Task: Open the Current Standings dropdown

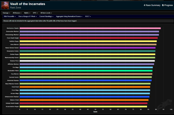Action: click(x=46, y=16)
